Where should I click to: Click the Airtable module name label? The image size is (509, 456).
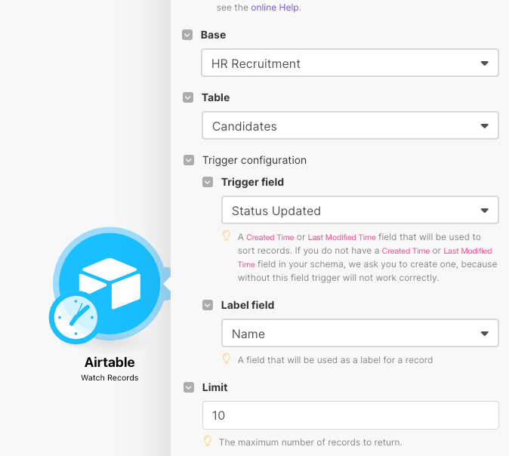click(110, 363)
